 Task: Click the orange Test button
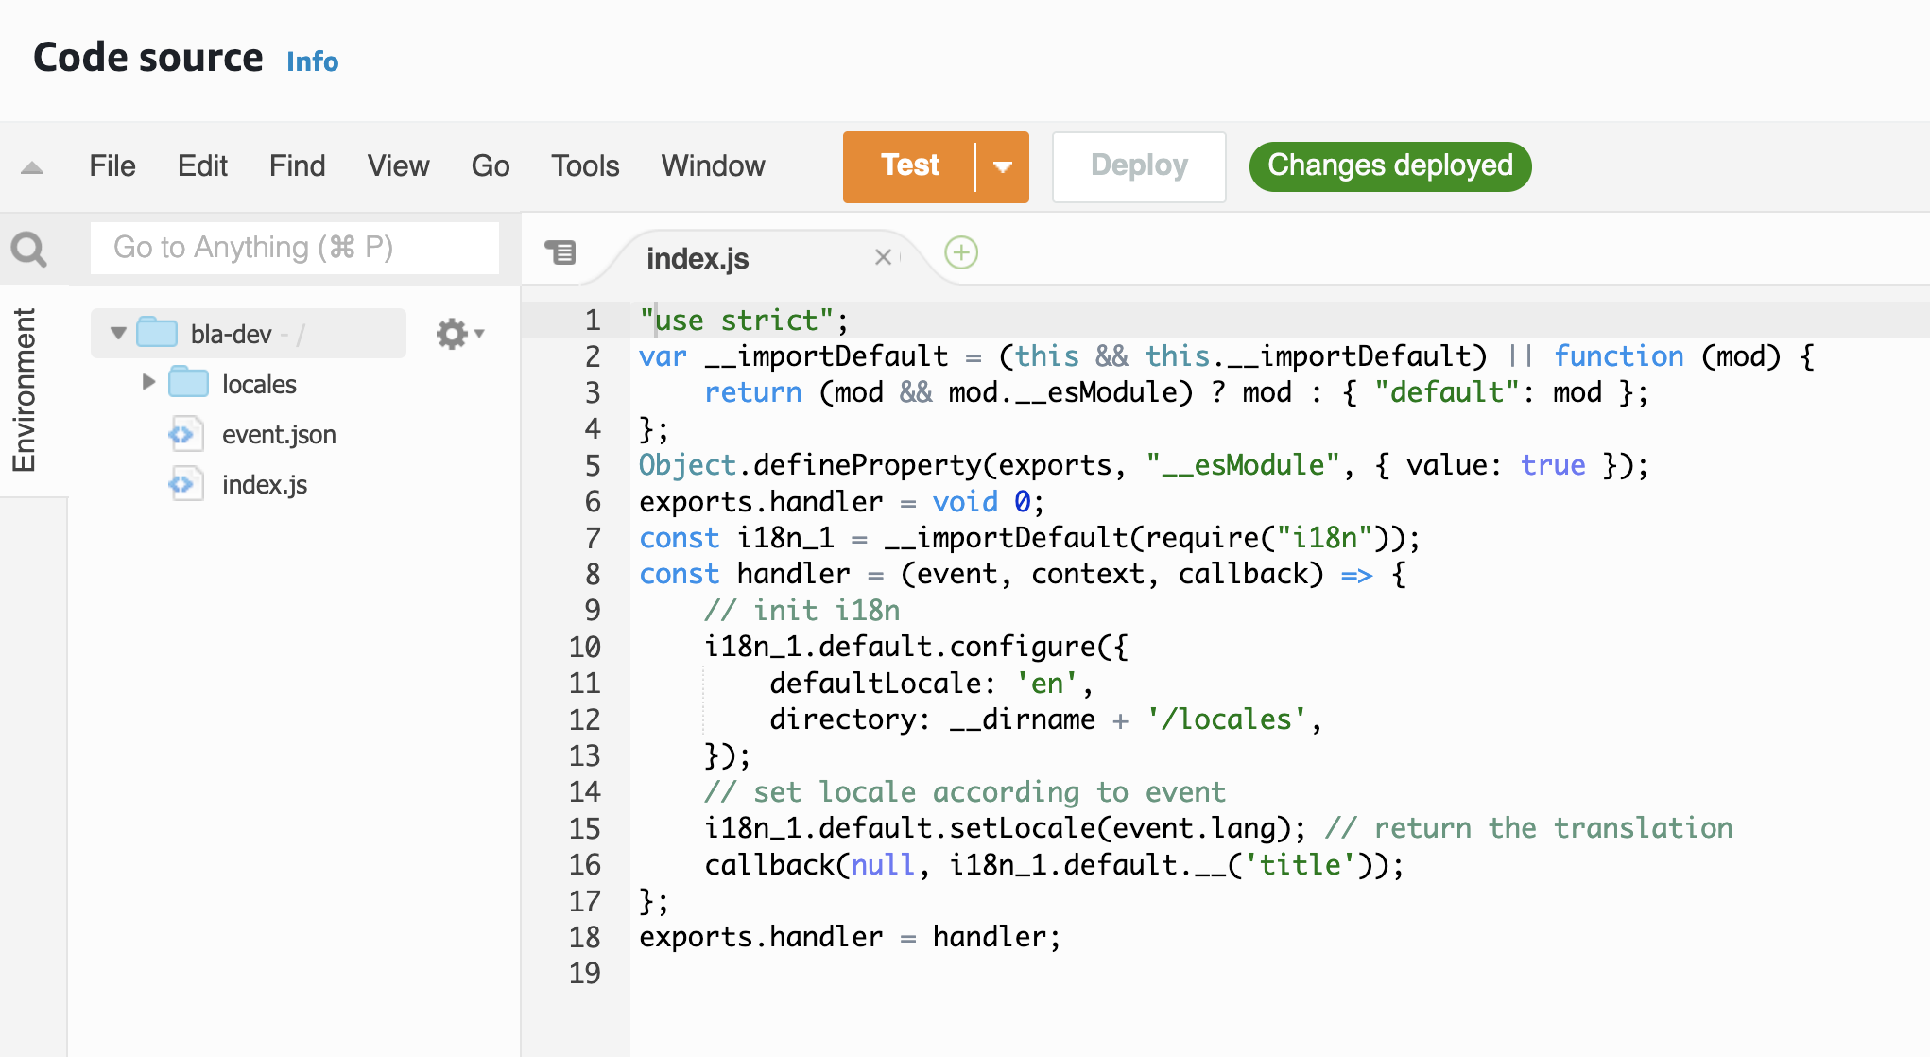click(x=909, y=166)
